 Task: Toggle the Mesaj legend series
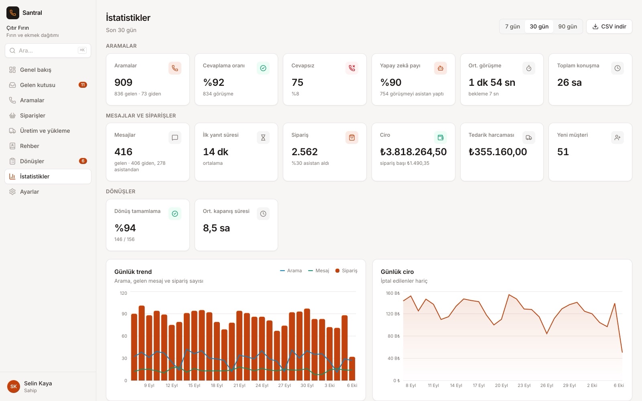click(319, 271)
